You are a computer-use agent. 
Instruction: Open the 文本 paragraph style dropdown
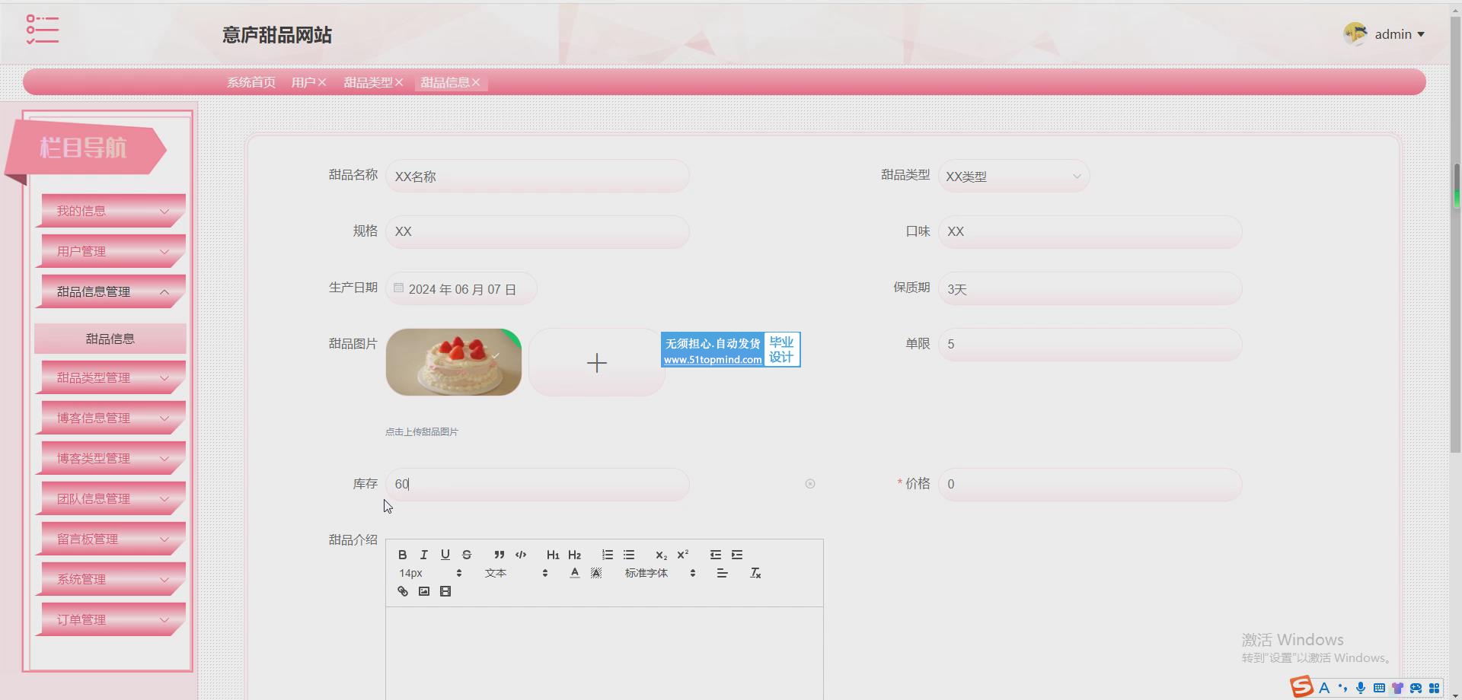tap(516, 573)
